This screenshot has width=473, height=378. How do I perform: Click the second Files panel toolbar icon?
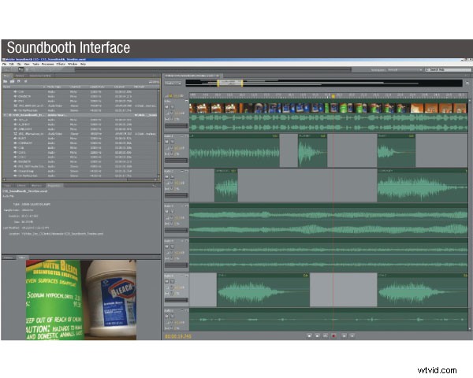pyautogui.click(x=13, y=81)
